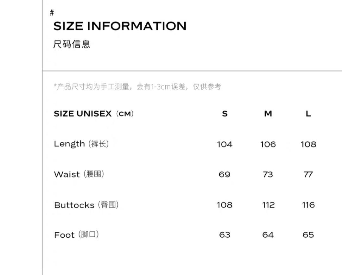Select the M size column header

pos(268,114)
